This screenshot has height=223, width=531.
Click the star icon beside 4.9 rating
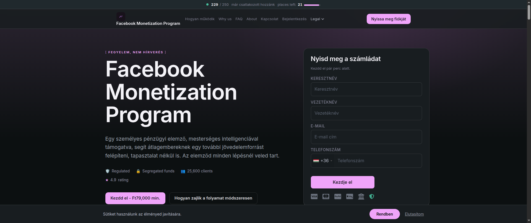[x=107, y=180]
